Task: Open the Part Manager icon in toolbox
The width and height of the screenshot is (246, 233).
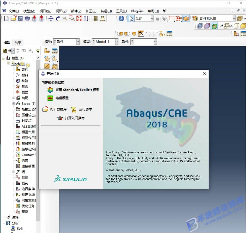Action: click(x=55, y=51)
